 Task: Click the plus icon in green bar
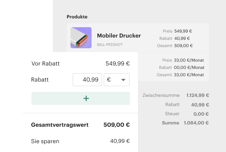[86, 98]
